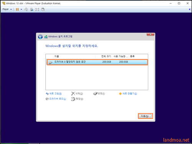Click the removable devices icon in VMware toolbar
The height and width of the screenshot is (144, 192).
31,9
